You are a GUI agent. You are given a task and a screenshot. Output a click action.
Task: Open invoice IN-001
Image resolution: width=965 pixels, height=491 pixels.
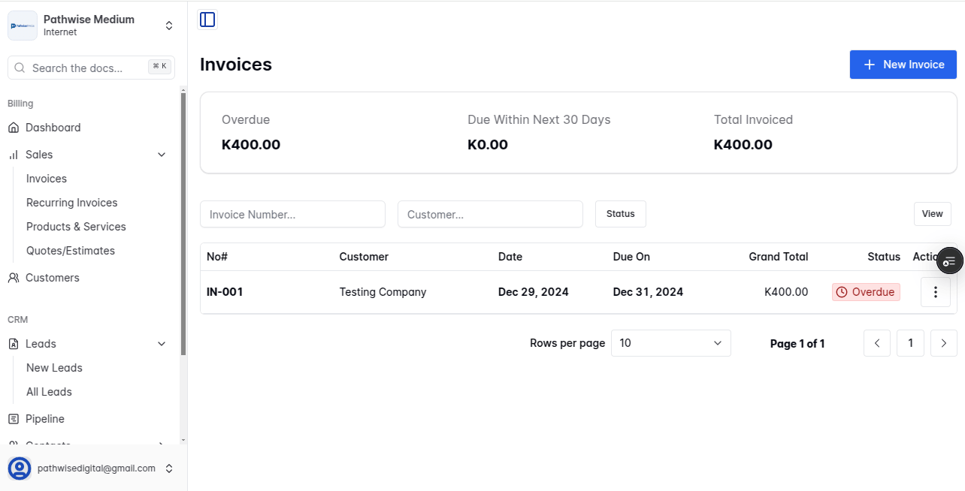[x=225, y=291]
